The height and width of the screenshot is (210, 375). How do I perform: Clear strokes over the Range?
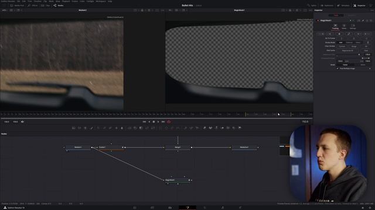[354, 47]
